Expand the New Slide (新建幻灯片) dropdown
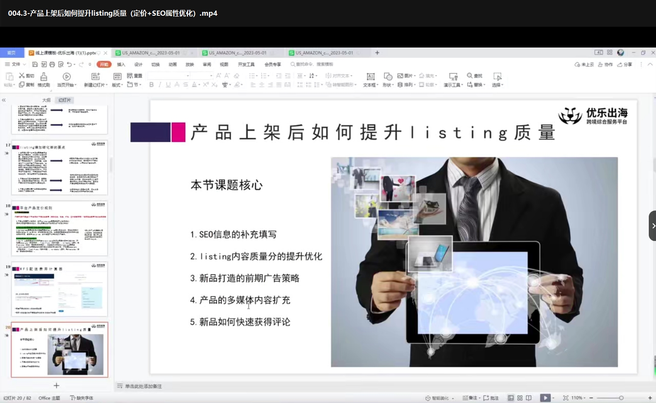 pyautogui.click(x=95, y=85)
